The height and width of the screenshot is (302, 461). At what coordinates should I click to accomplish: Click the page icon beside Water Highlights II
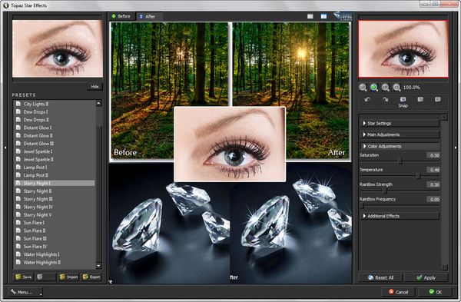[x=18, y=262]
